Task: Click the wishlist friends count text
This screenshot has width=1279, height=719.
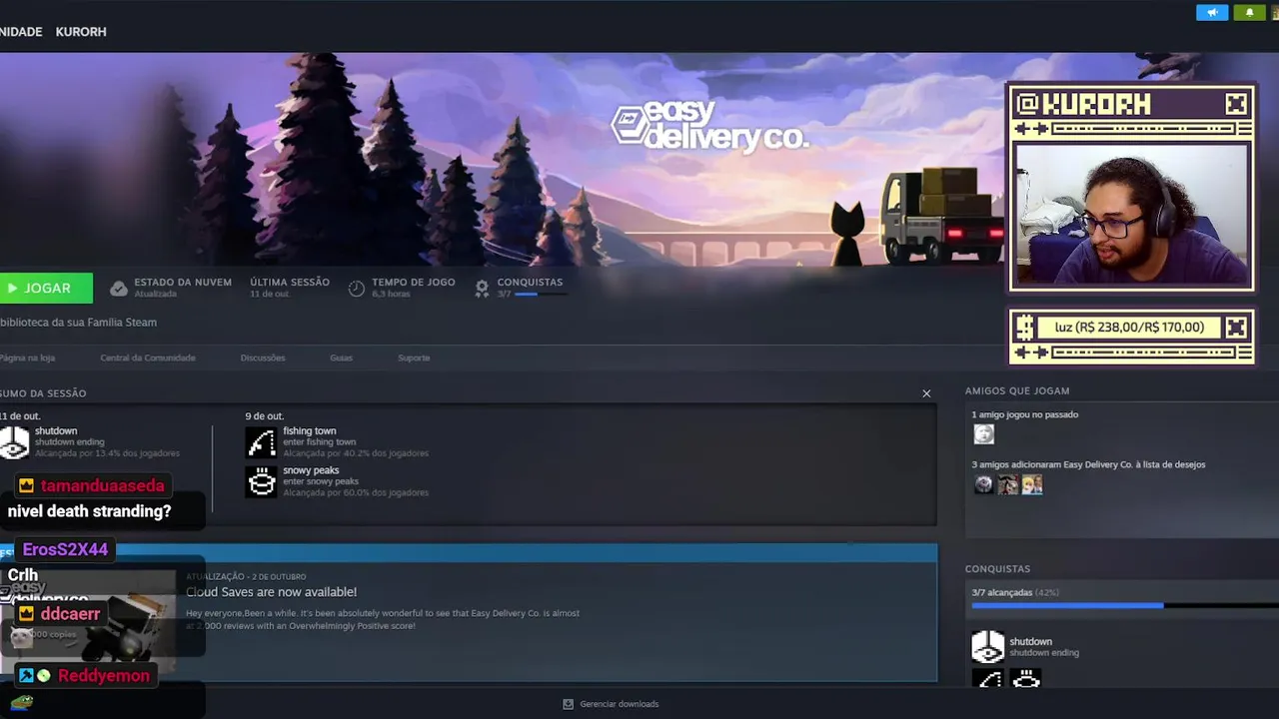Action: [x=1088, y=464]
